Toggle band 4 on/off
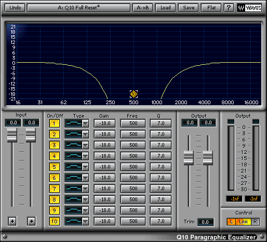The width and height of the screenshot is (267, 242). [x=54, y=156]
